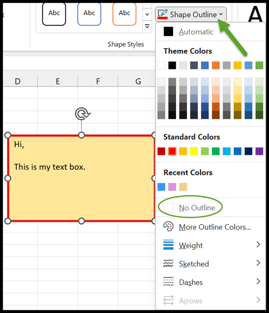Viewport: 269px width, 313px height.
Task: Select the blue Abc shape style
Action: [x=89, y=14]
